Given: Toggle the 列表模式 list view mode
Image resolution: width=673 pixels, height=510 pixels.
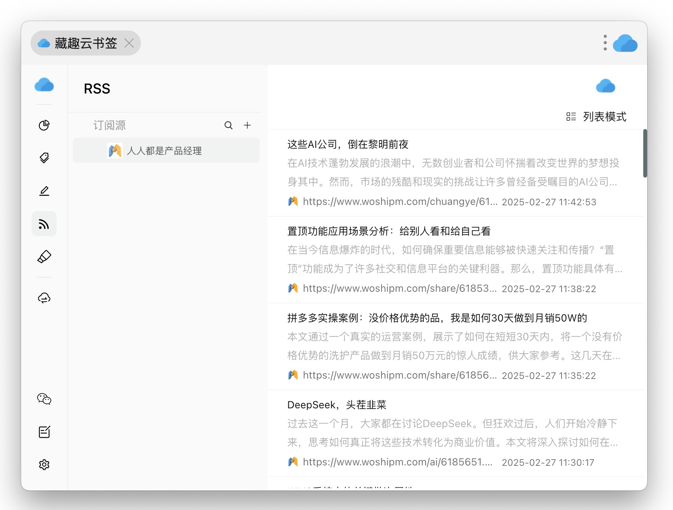Looking at the screenshot, I should click(x=596, y=117).
